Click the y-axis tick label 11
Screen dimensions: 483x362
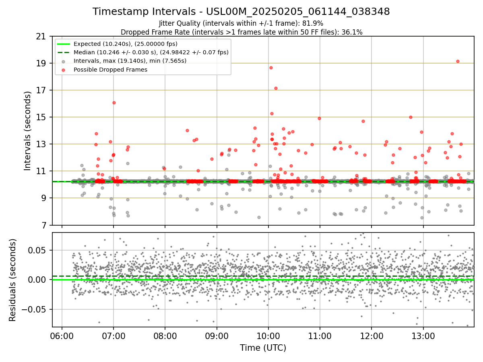click(41, 171)
